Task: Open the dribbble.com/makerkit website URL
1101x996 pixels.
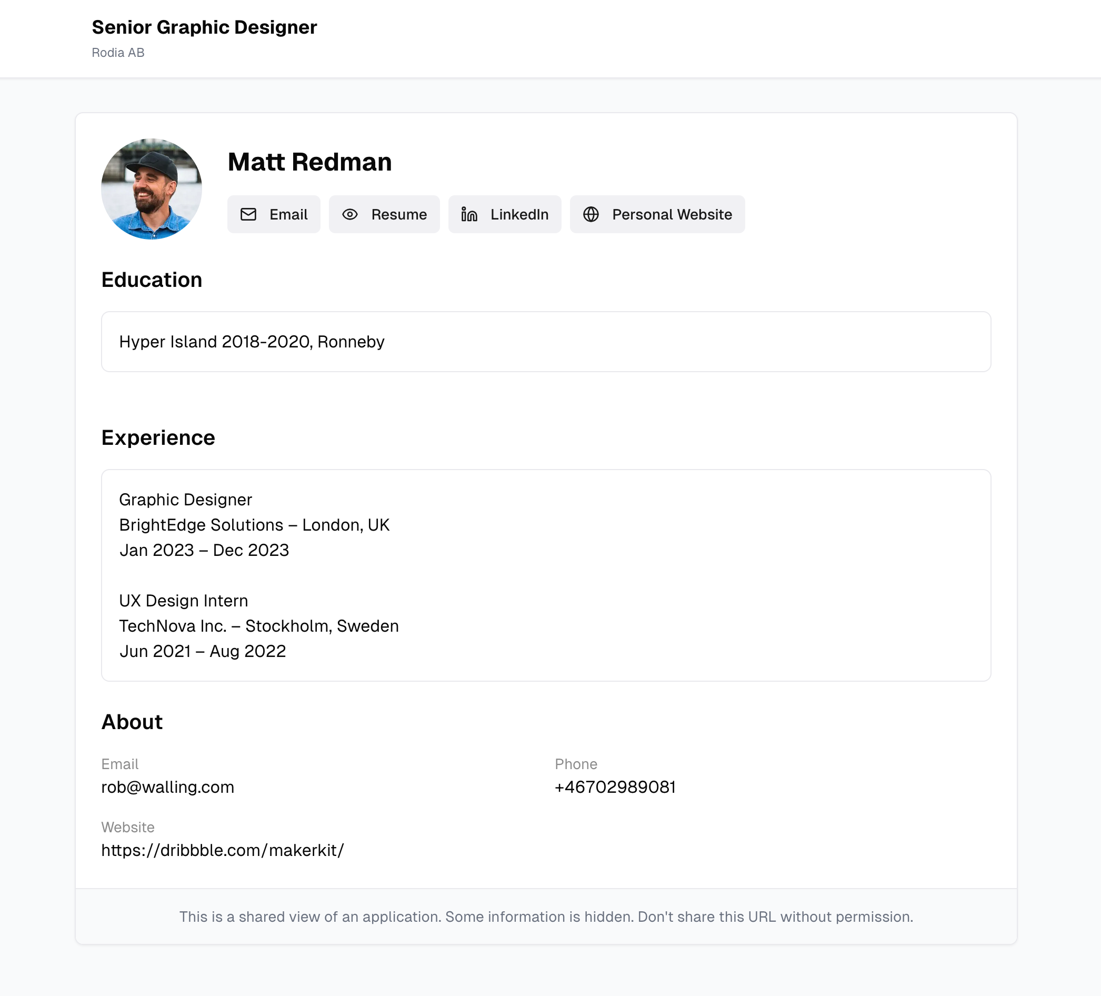Action: click(x=222, y=850)
